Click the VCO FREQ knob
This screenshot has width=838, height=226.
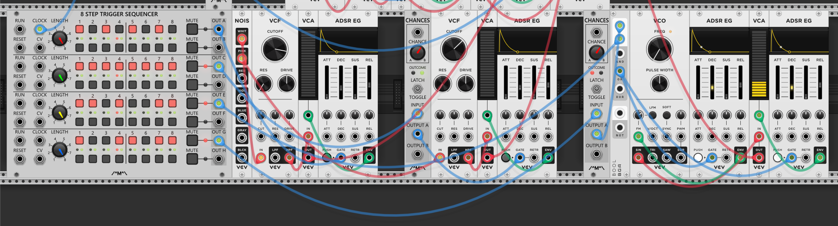[659, 49]
